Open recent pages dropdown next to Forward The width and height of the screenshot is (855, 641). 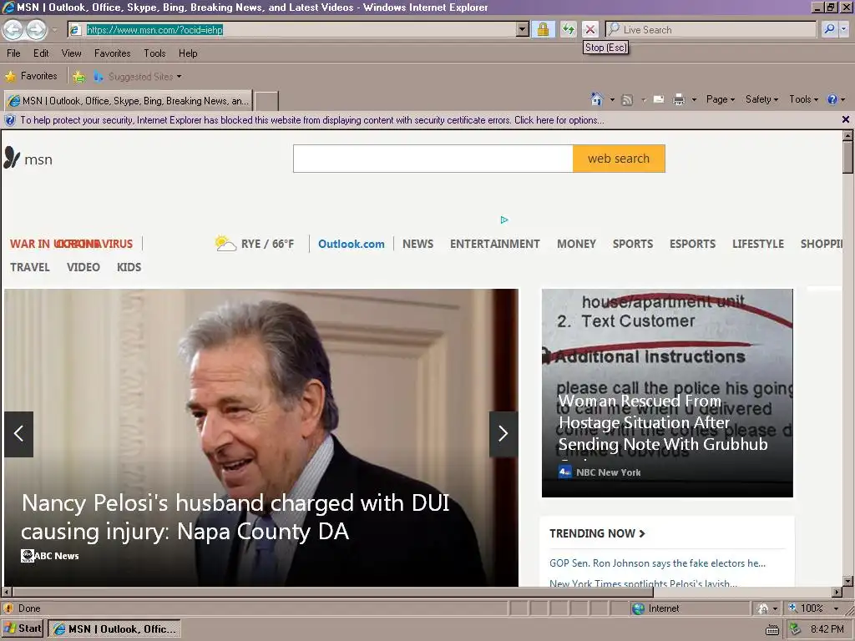[x=54, y=29]
